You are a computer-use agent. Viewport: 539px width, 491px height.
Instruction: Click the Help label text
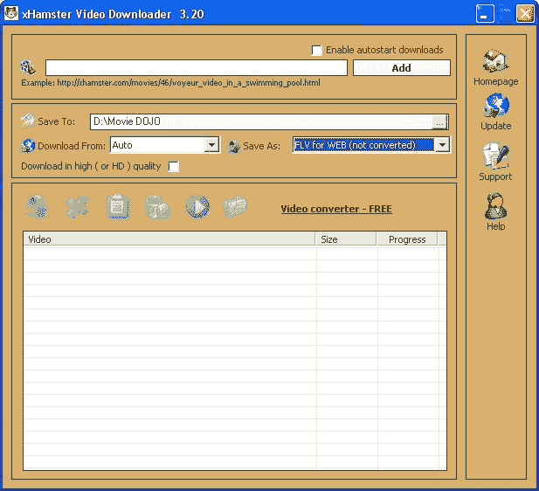[495, 226]
